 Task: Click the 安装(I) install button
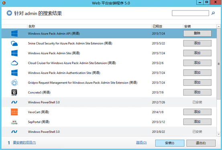click(170, 143)
